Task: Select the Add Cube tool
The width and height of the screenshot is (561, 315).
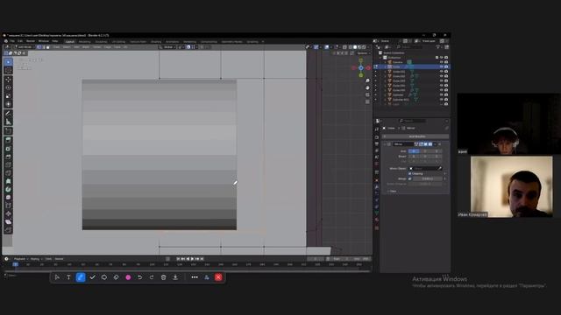Action: pyautogui.click(x=8, y=131)
